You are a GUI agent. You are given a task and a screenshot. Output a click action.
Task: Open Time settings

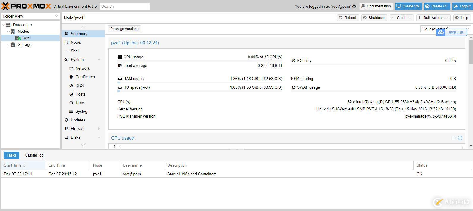[x=83, y=103]
